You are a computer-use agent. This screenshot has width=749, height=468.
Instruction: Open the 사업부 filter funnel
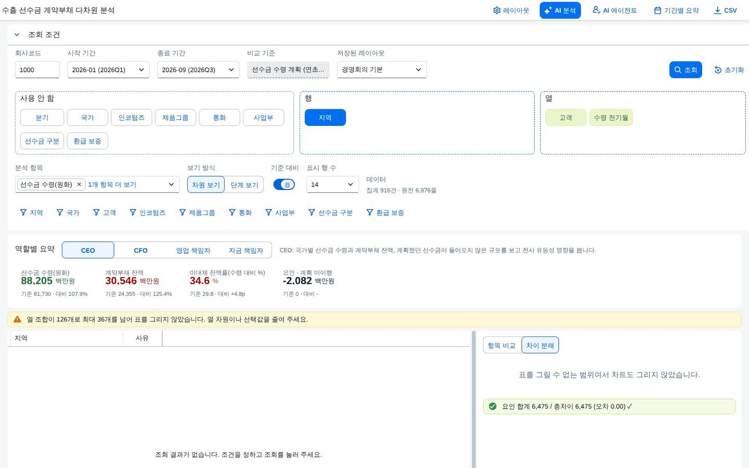click(279, 213)
